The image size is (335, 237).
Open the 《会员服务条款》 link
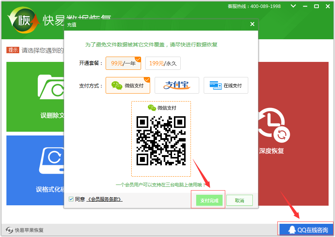point(104,199)
